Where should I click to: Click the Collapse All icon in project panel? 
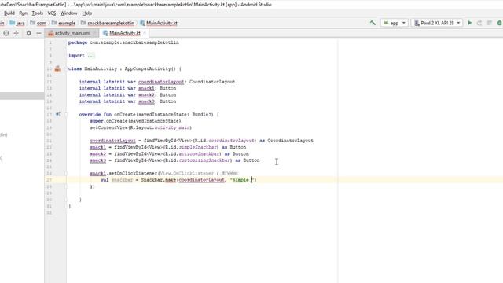click(16, 33)
